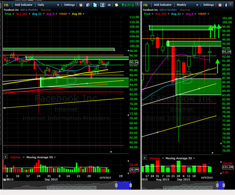235x195 pixels.
Task: Click Add to Portfolio link on daily chart
Action: pos(30,10)
